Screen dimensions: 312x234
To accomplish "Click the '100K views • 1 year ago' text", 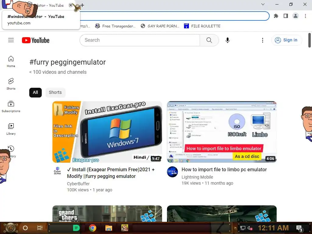I will (90, 190).
